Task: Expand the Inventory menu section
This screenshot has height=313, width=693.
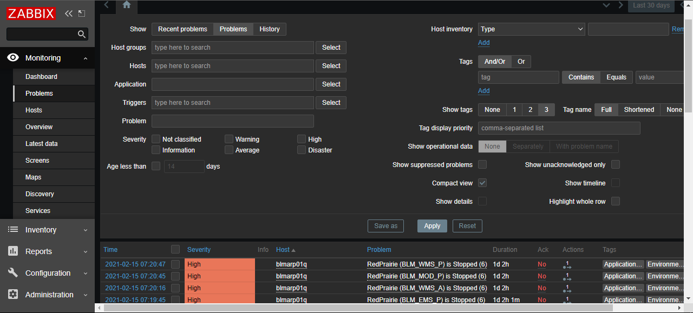Action: (x=48, y=230)
